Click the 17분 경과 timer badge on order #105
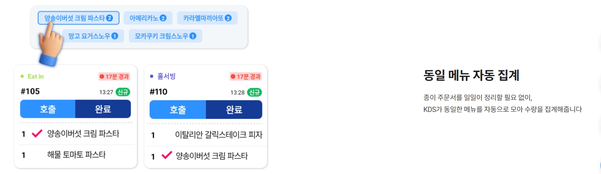Viewport: 601px width, 174px height. pyautogui.click(x=114, y=76)
